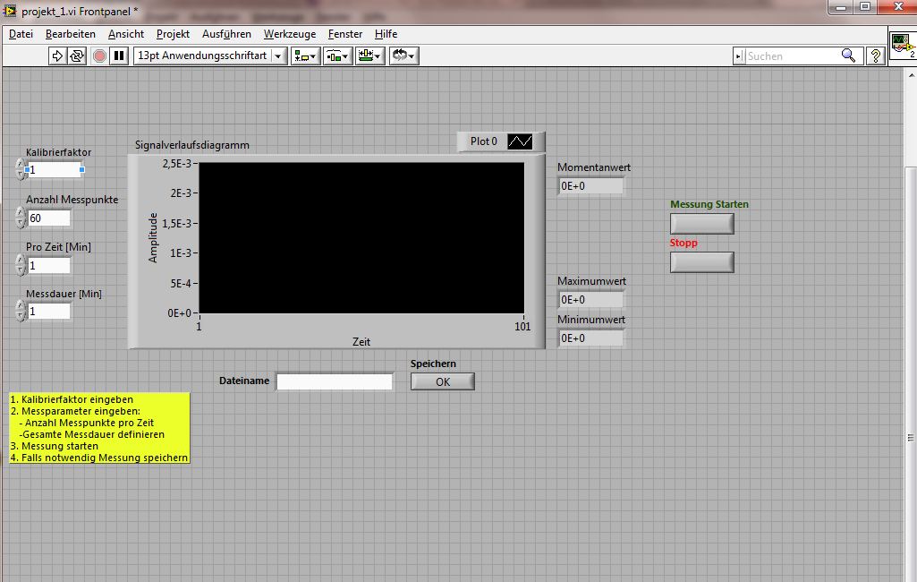Click the Kalibrierfaktor numeric field
Image resolution: width=917 pixels, height=582 pixels.
(x=55, y=170)
